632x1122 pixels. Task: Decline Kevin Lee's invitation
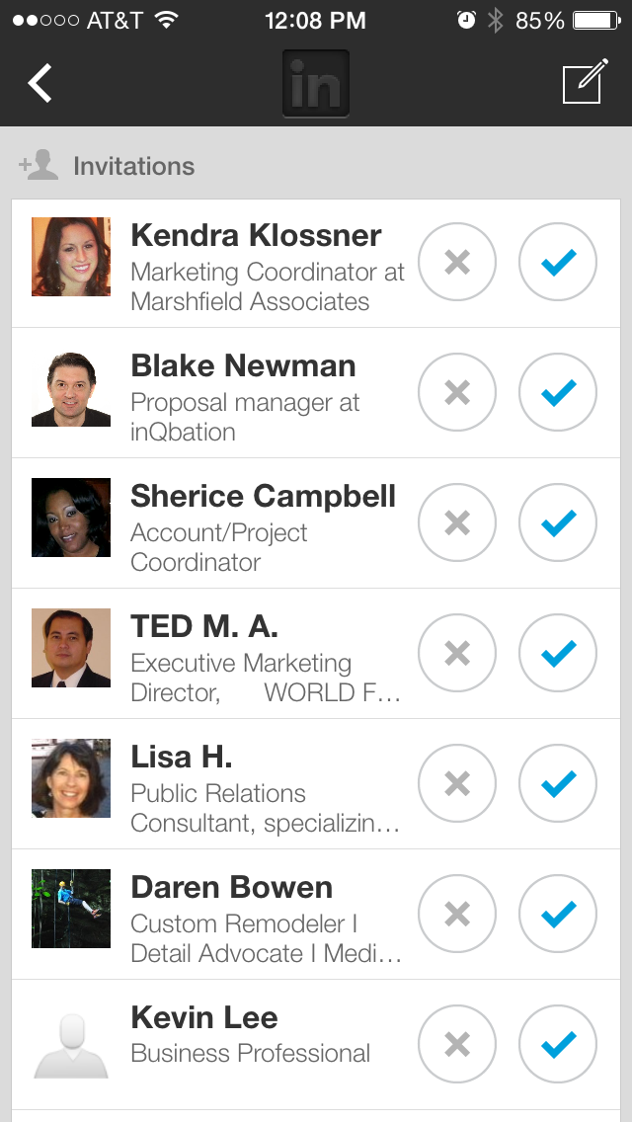[457, 1044]
